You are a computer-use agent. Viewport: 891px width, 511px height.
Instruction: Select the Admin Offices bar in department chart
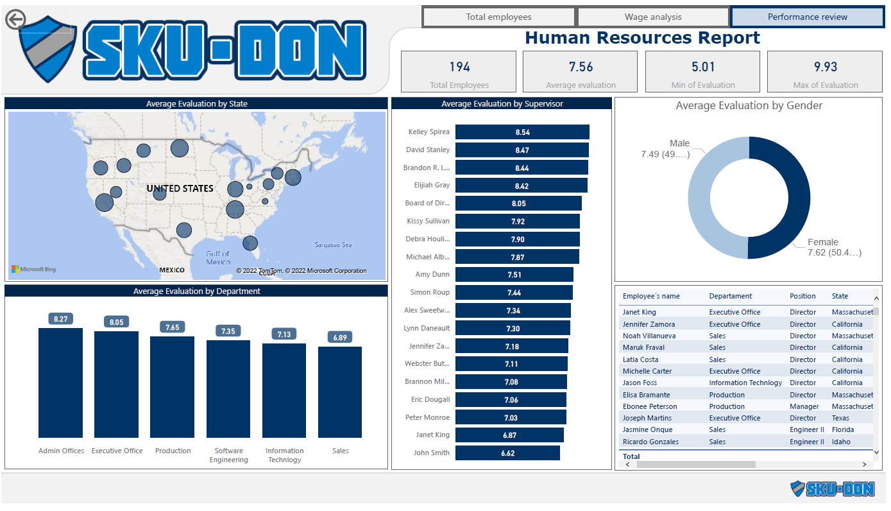(61, 385)
